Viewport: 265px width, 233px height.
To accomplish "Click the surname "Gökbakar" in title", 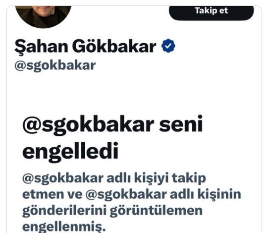I will [x=114, y=46].
